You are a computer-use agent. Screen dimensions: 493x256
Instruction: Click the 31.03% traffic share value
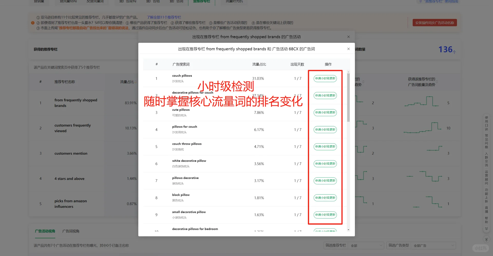pos(258,78)
